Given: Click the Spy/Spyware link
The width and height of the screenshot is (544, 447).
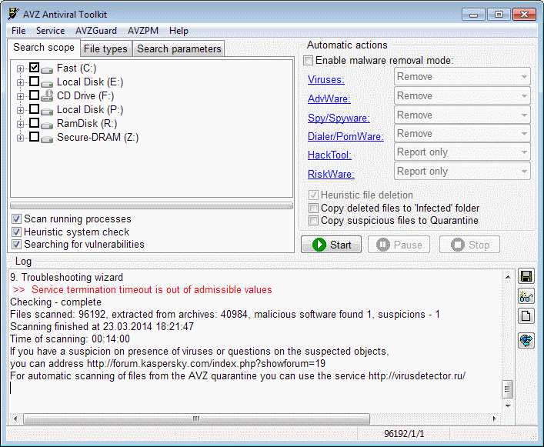Looking at the screenshot, I should (x=339, y=118).
